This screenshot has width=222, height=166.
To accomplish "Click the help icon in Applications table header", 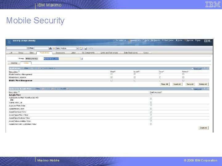I will [x=204, y=68].
